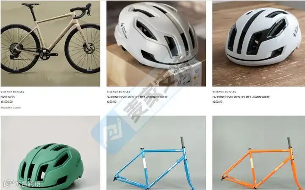Click the handlebar of the ENVE MOG bike
Image resolution: width=305 pixels, height=190 pixels.
(x=81, y=11)
